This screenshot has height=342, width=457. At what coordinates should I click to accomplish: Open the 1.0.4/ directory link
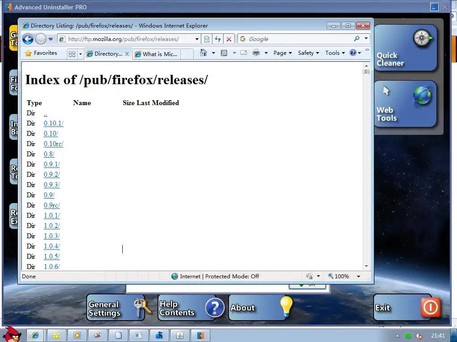pyautogui.click(x=52, y=246)
